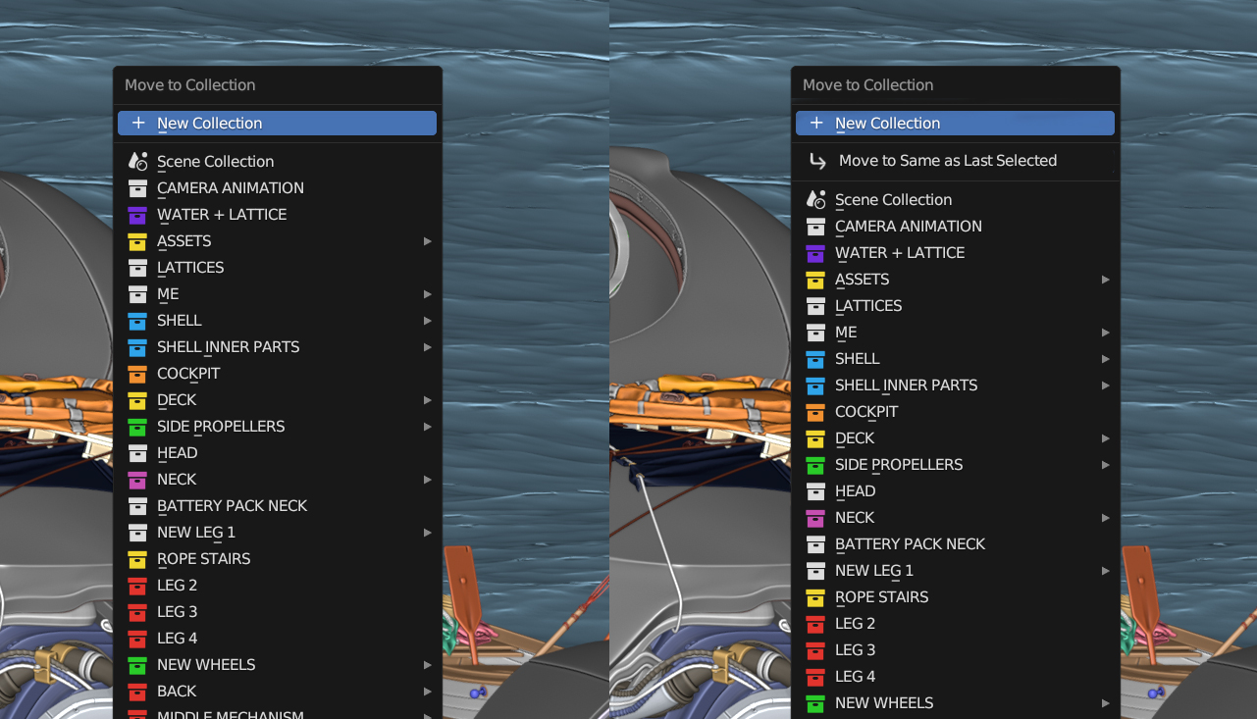The height and width of the screenshot is (719, 1257).
Task: Expand NECK submenu arrow in the right menu
Action: (1105, 518)
